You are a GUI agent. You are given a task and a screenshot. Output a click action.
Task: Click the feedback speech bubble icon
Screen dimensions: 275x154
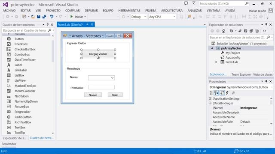pyautogui.click(x=186, y=3)
